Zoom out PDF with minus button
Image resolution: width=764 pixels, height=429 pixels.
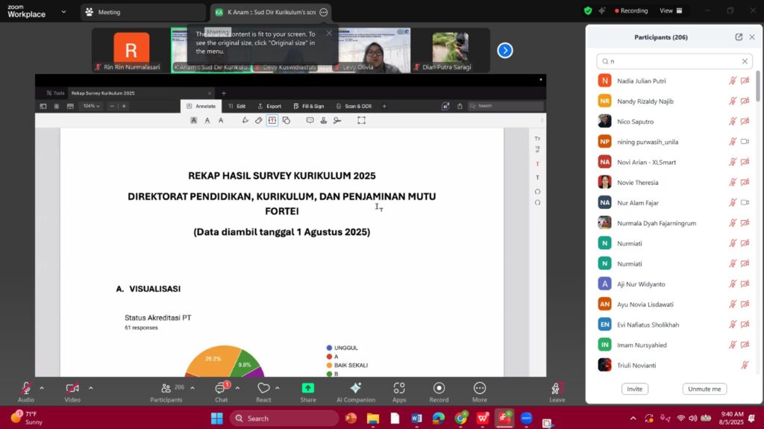click(112, 106)
